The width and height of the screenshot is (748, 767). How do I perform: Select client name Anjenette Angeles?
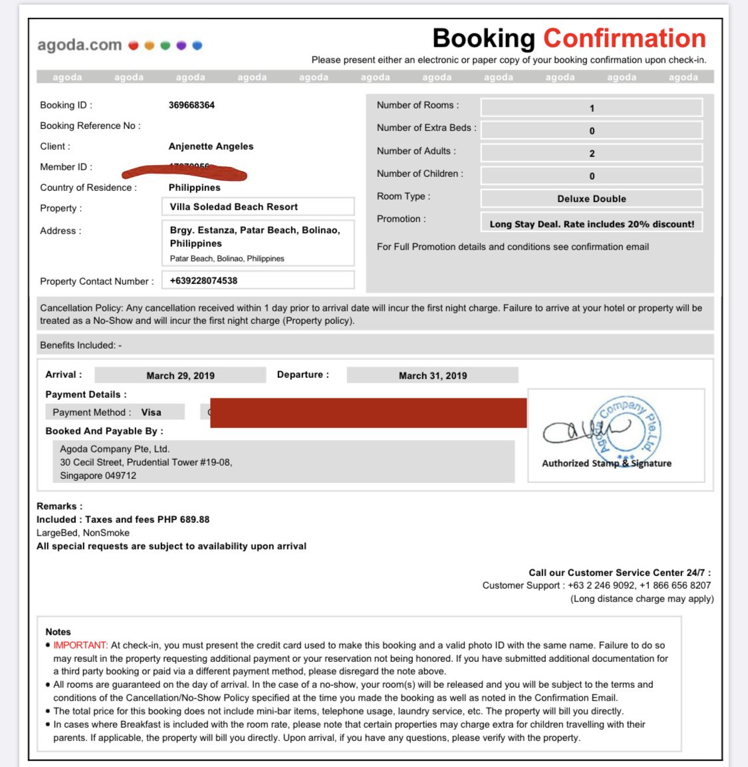[211, 146]
